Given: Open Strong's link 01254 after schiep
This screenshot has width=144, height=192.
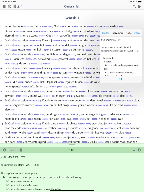Looking at the screenshot, I should pos(43,27).
